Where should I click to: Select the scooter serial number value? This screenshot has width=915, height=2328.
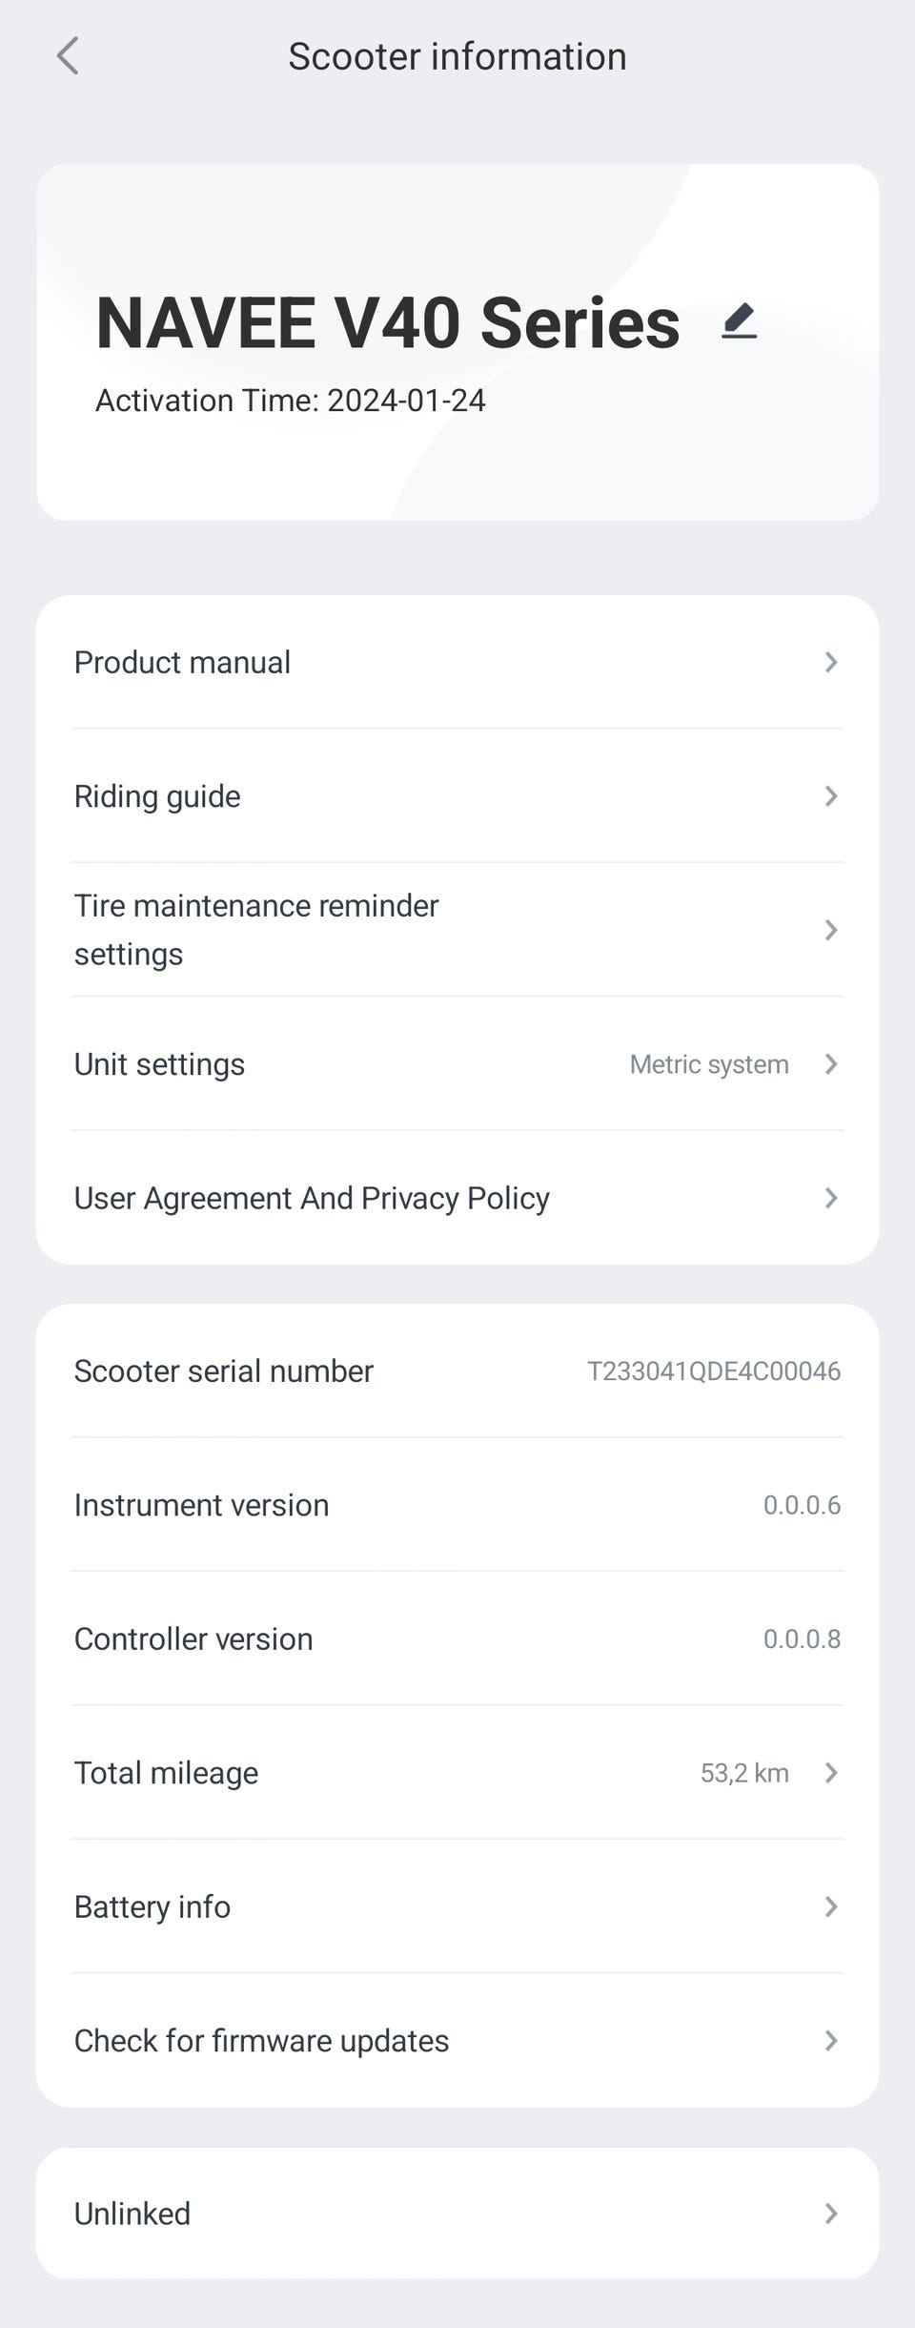(x=713, y=1371)
